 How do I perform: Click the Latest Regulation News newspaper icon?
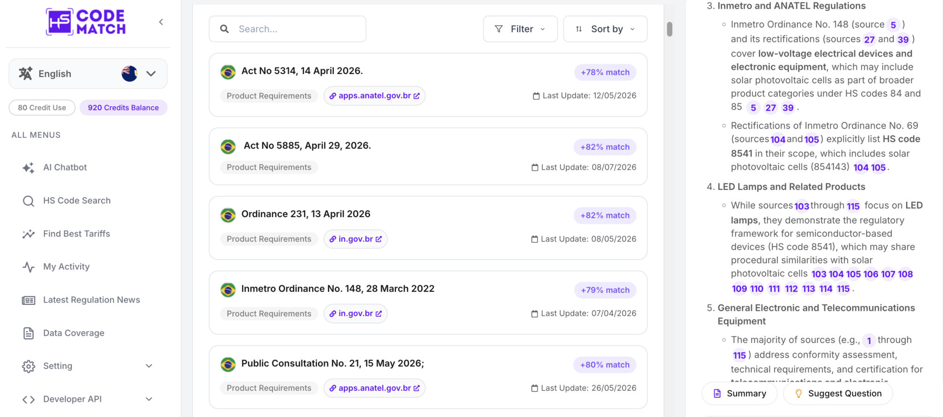pyautogui.click(x=29, y=300)
